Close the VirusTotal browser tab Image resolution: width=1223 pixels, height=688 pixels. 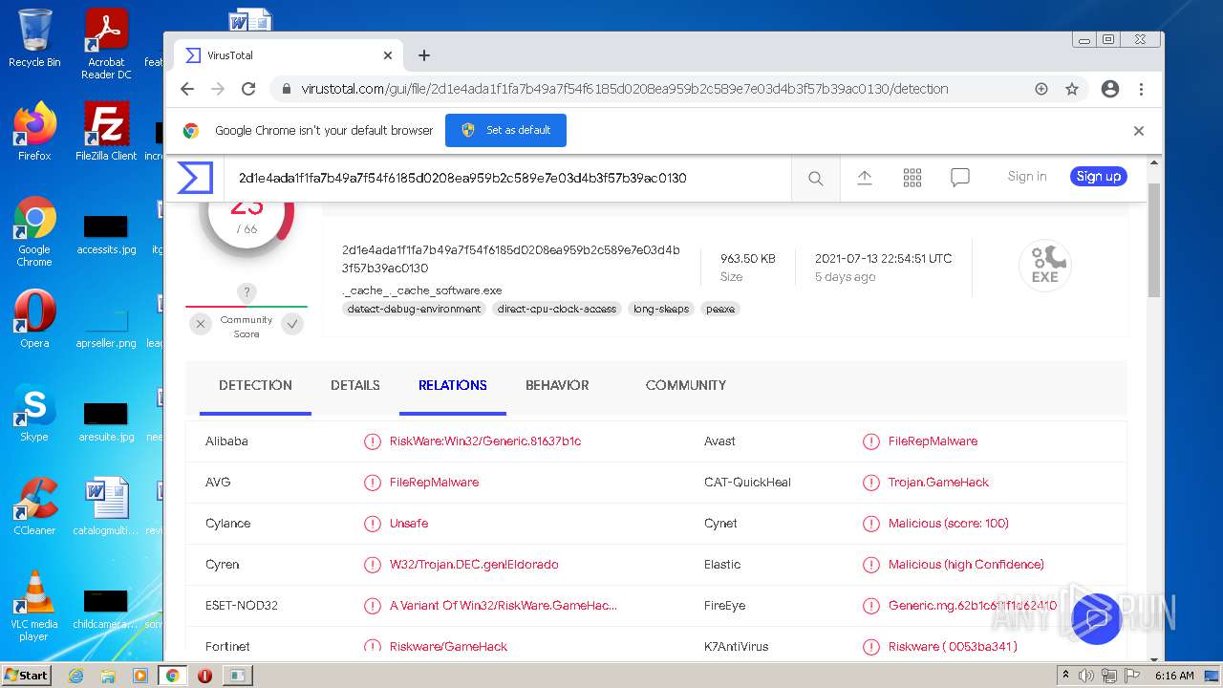[388, 55]
